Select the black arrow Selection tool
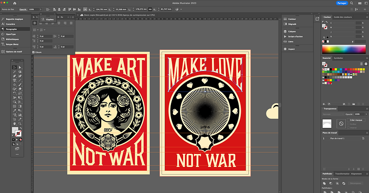Viewport: 369px width, 193px height. click(15, 67)
